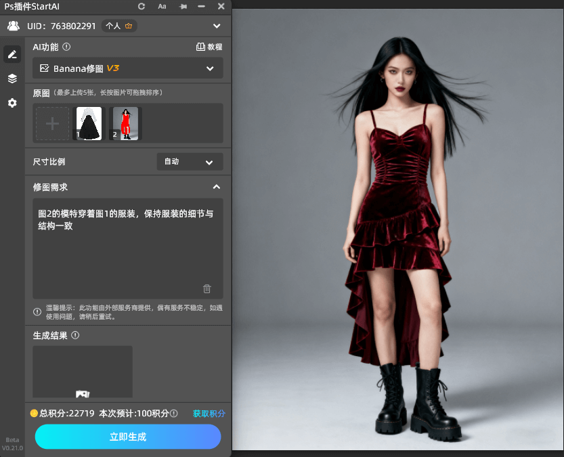The image size is (564, 457).
Task: Open the layers stack tab in the sidebar
Action: tap(12, 79)
